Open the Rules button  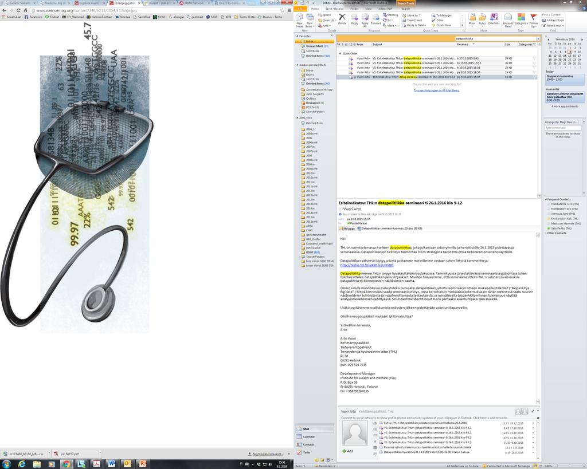click(482, 19)
